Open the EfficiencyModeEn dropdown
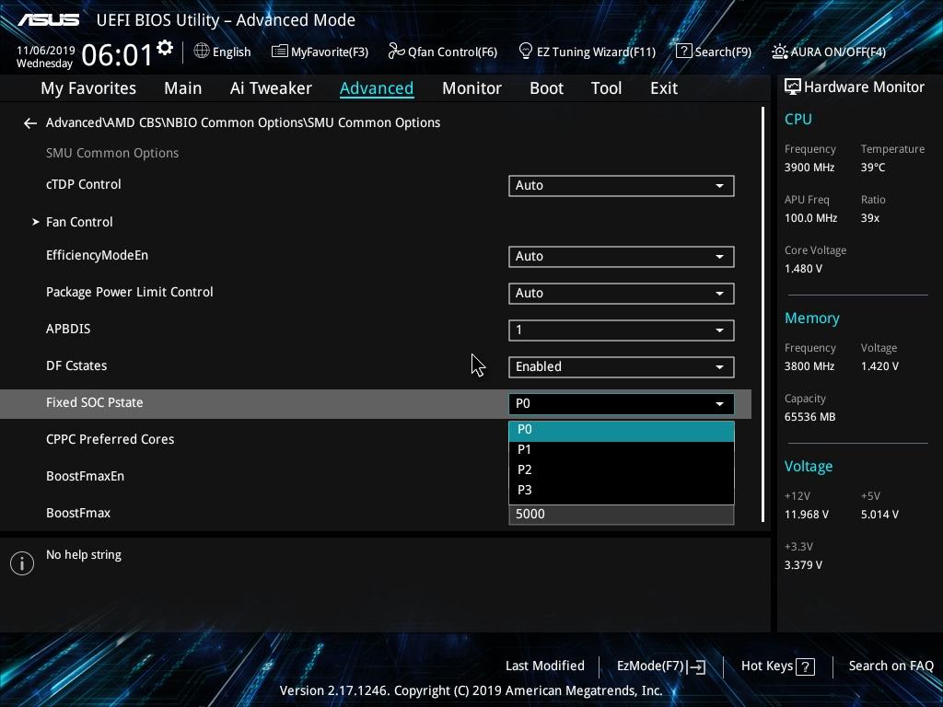The width and height of the screenshot is (943, 707). [622, 257]
